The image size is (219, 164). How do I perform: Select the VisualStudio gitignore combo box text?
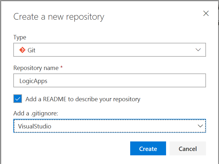(x=35, y=126)
